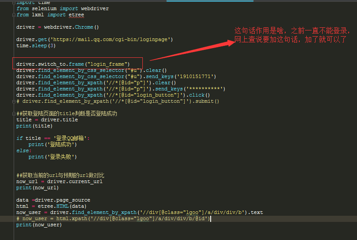
Task: Click the uncommented login_button click() line
Action: (113, 95)
